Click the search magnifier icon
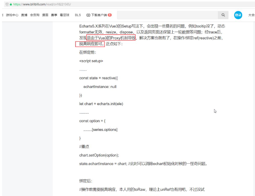 pos(223,15)
